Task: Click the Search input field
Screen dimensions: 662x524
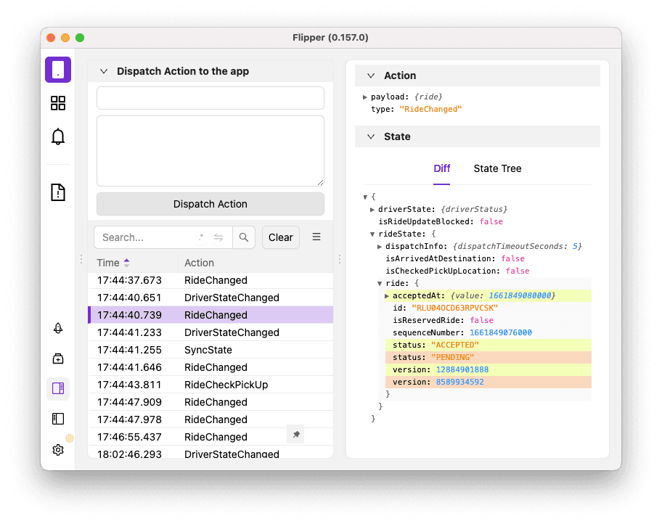Action: [145, 237]
